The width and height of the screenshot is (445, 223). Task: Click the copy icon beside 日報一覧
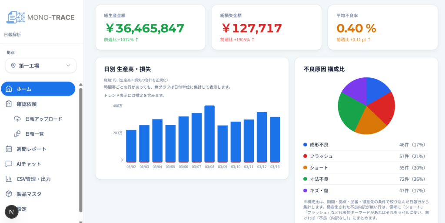(x=17, y=134)
